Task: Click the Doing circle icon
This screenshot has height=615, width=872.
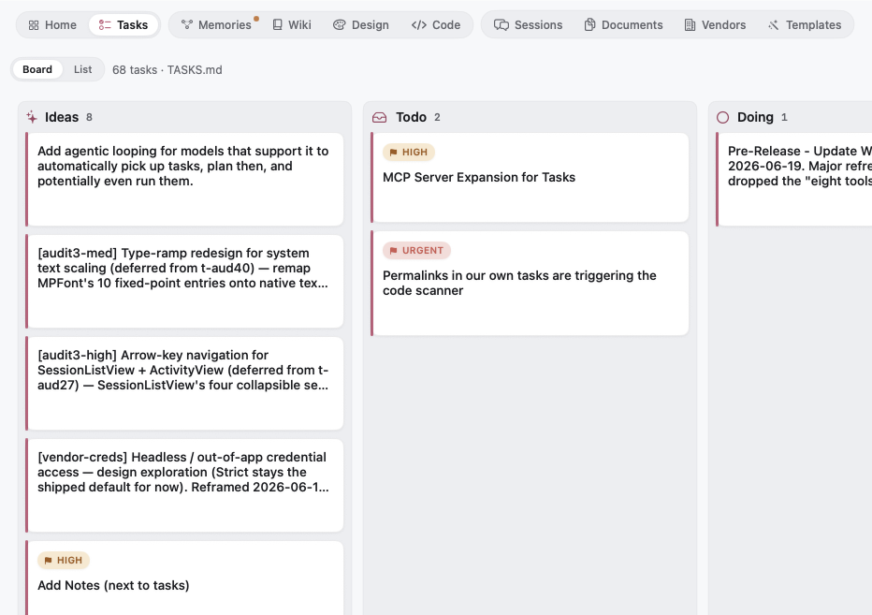Action: pyautogui.click(x=722, y=117)
